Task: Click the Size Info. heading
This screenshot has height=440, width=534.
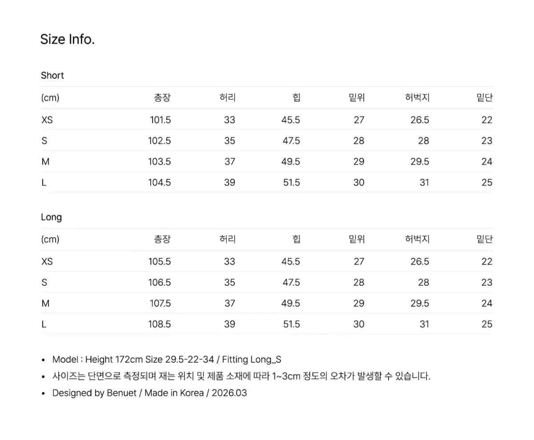Action: click(68, 40)
